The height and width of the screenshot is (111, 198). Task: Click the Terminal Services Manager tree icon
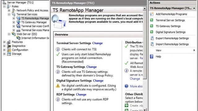tap(18, 30)
